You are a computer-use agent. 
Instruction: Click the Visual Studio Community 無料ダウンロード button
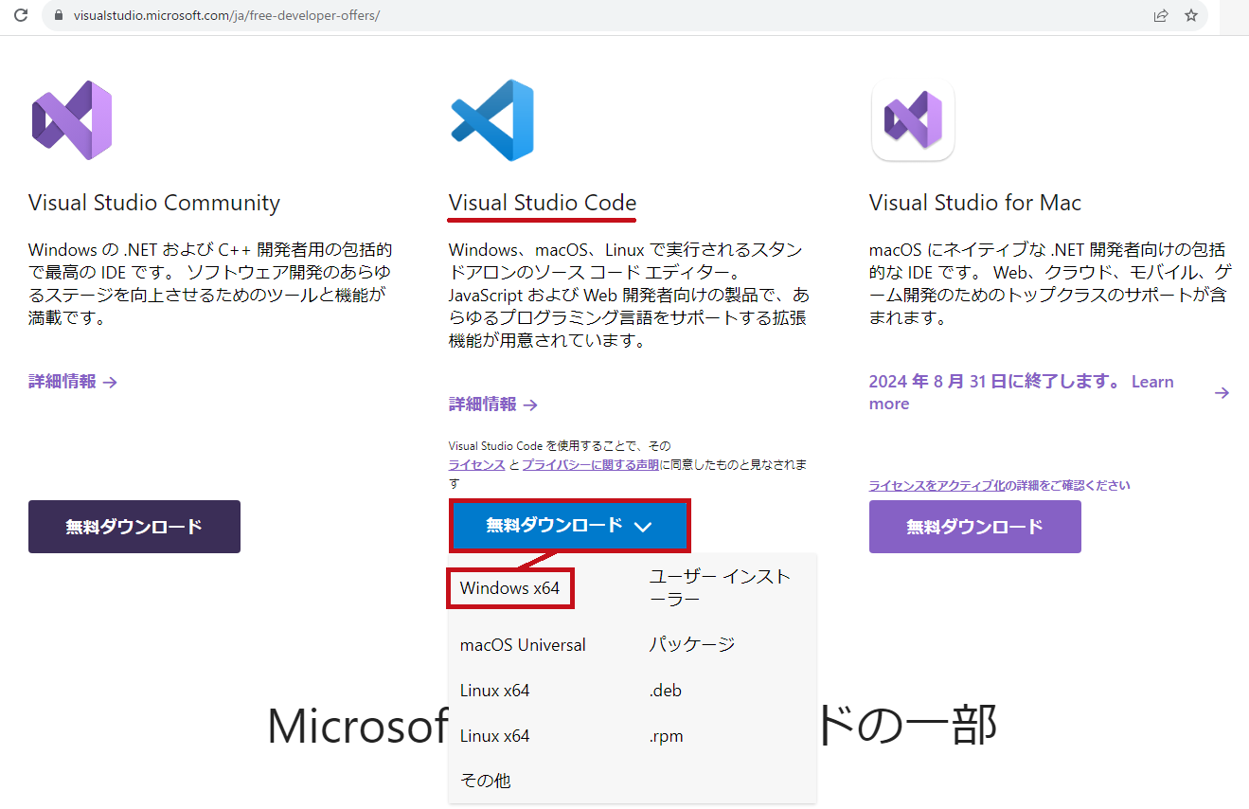pos(134,527)
